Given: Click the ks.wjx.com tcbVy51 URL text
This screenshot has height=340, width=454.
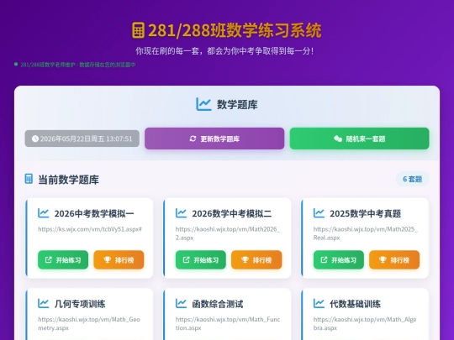Looking at the screenshot, I should pos(90,229).
